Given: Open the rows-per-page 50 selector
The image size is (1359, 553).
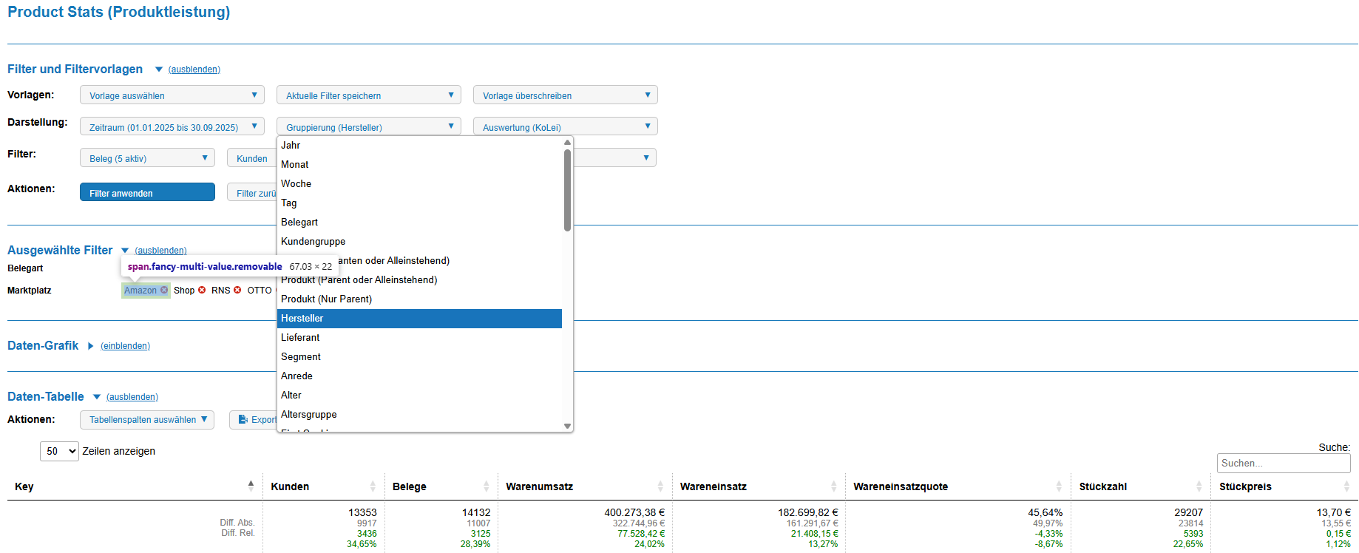Looking at the screenshot, I should click(x=59, y=451).
